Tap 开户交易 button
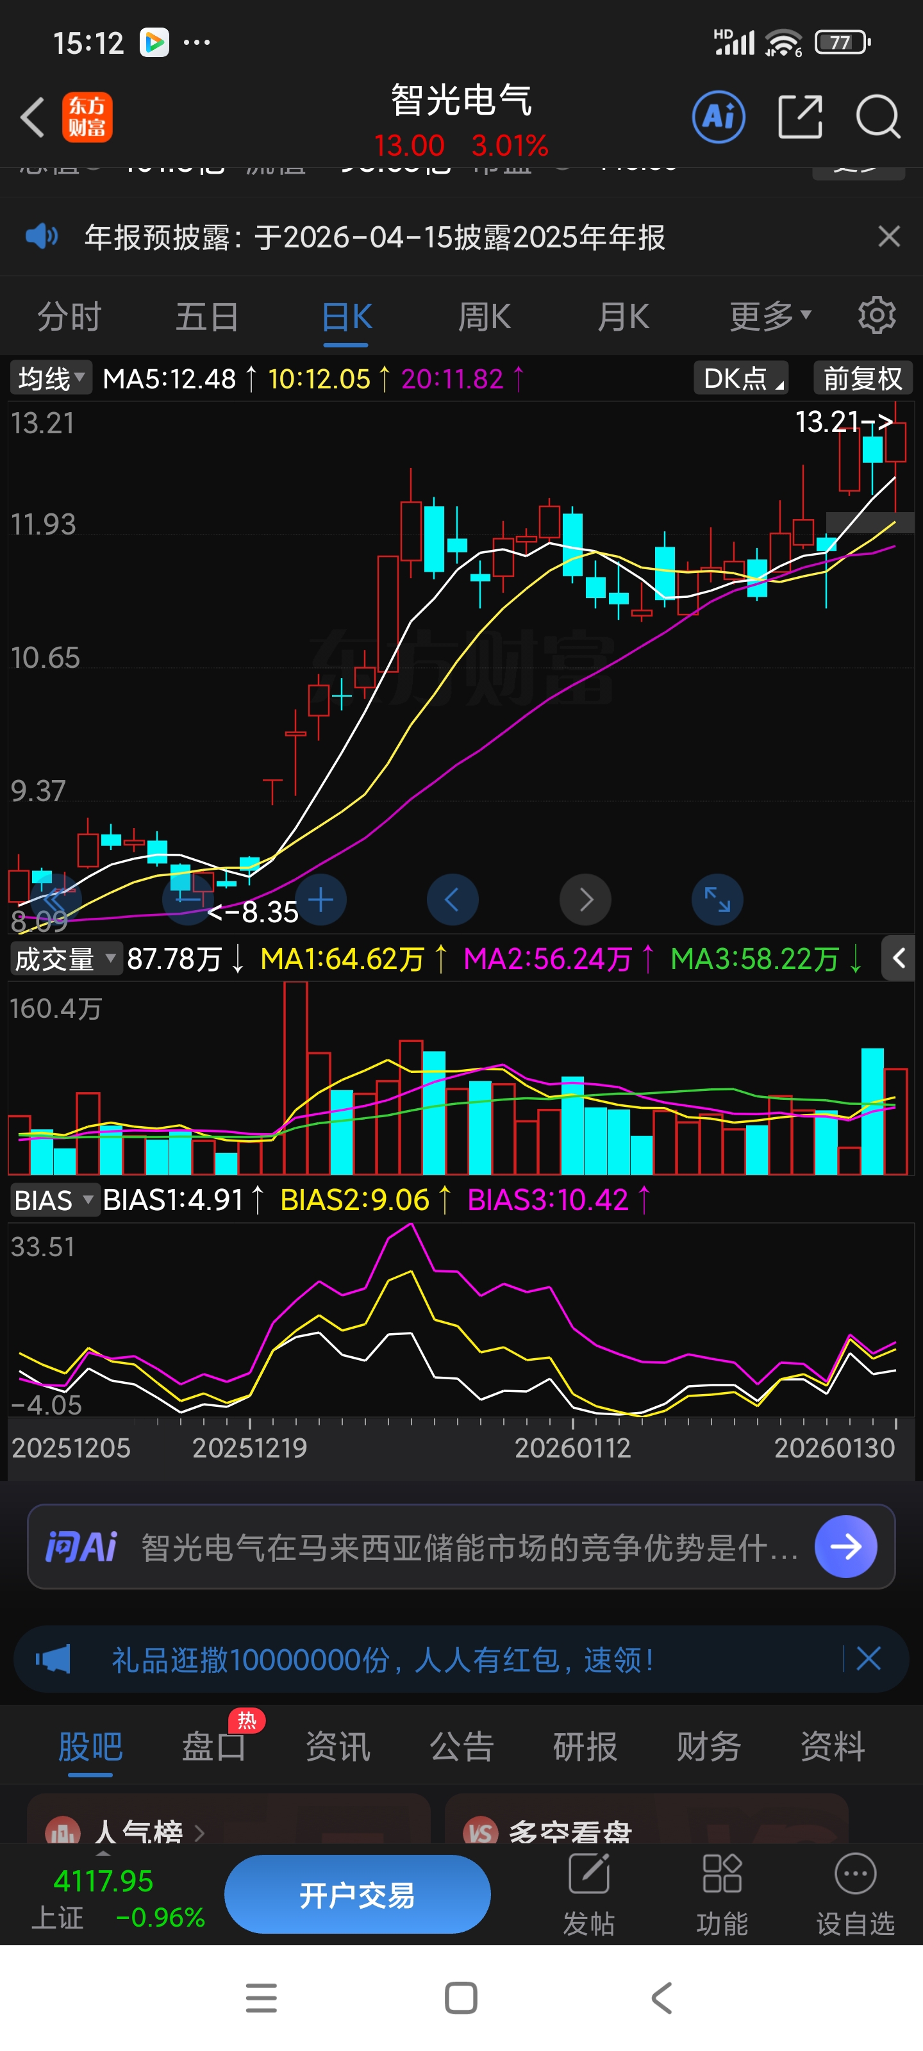This screenshot has height=2051, width=923. [357, 1894]
